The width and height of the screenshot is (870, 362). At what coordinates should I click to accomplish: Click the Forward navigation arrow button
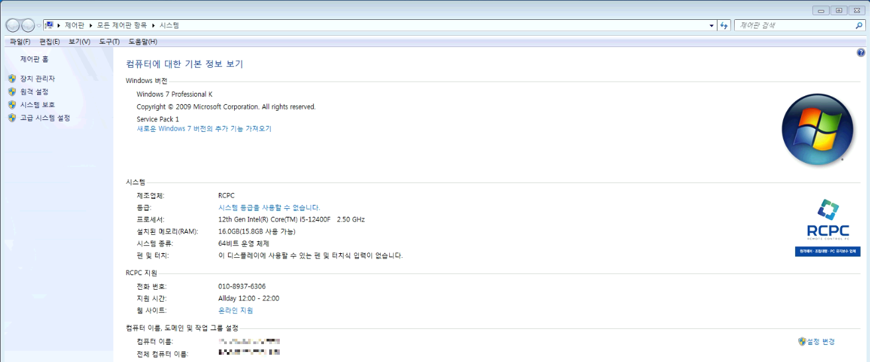(x=29, y=25)
